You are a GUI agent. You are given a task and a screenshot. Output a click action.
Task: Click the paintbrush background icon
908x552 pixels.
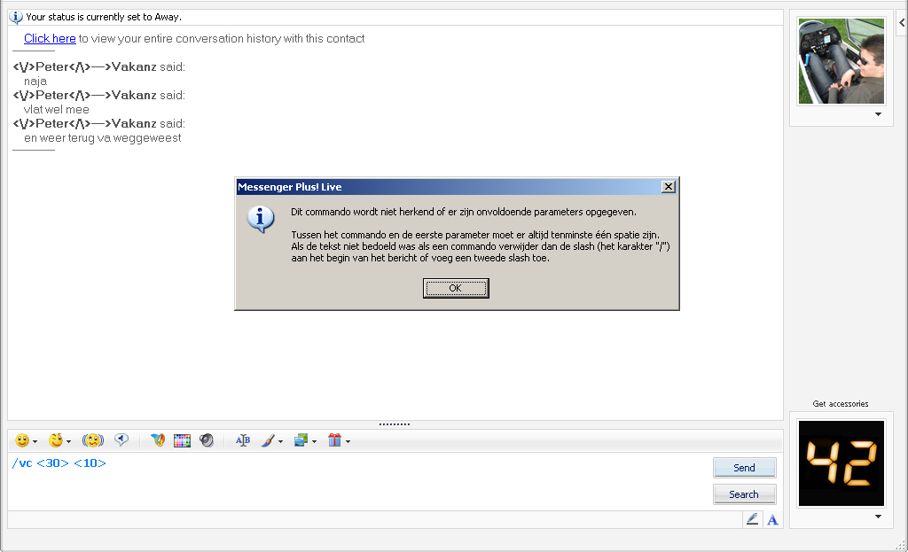268,441
